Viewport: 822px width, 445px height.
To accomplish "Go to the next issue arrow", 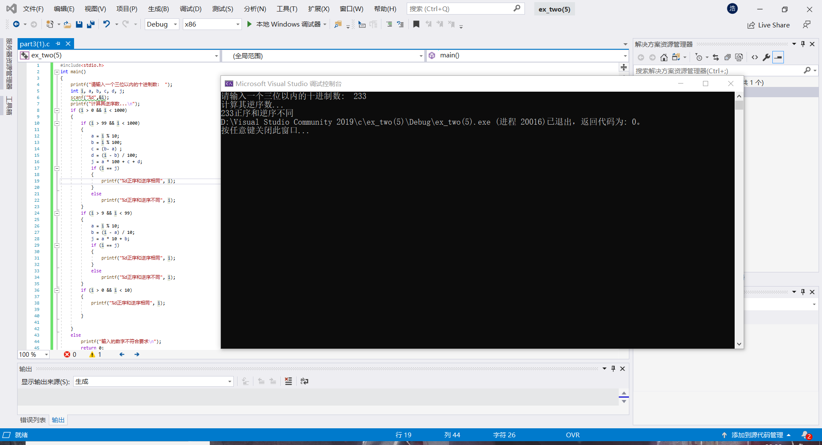I will (x=137, y=355).
